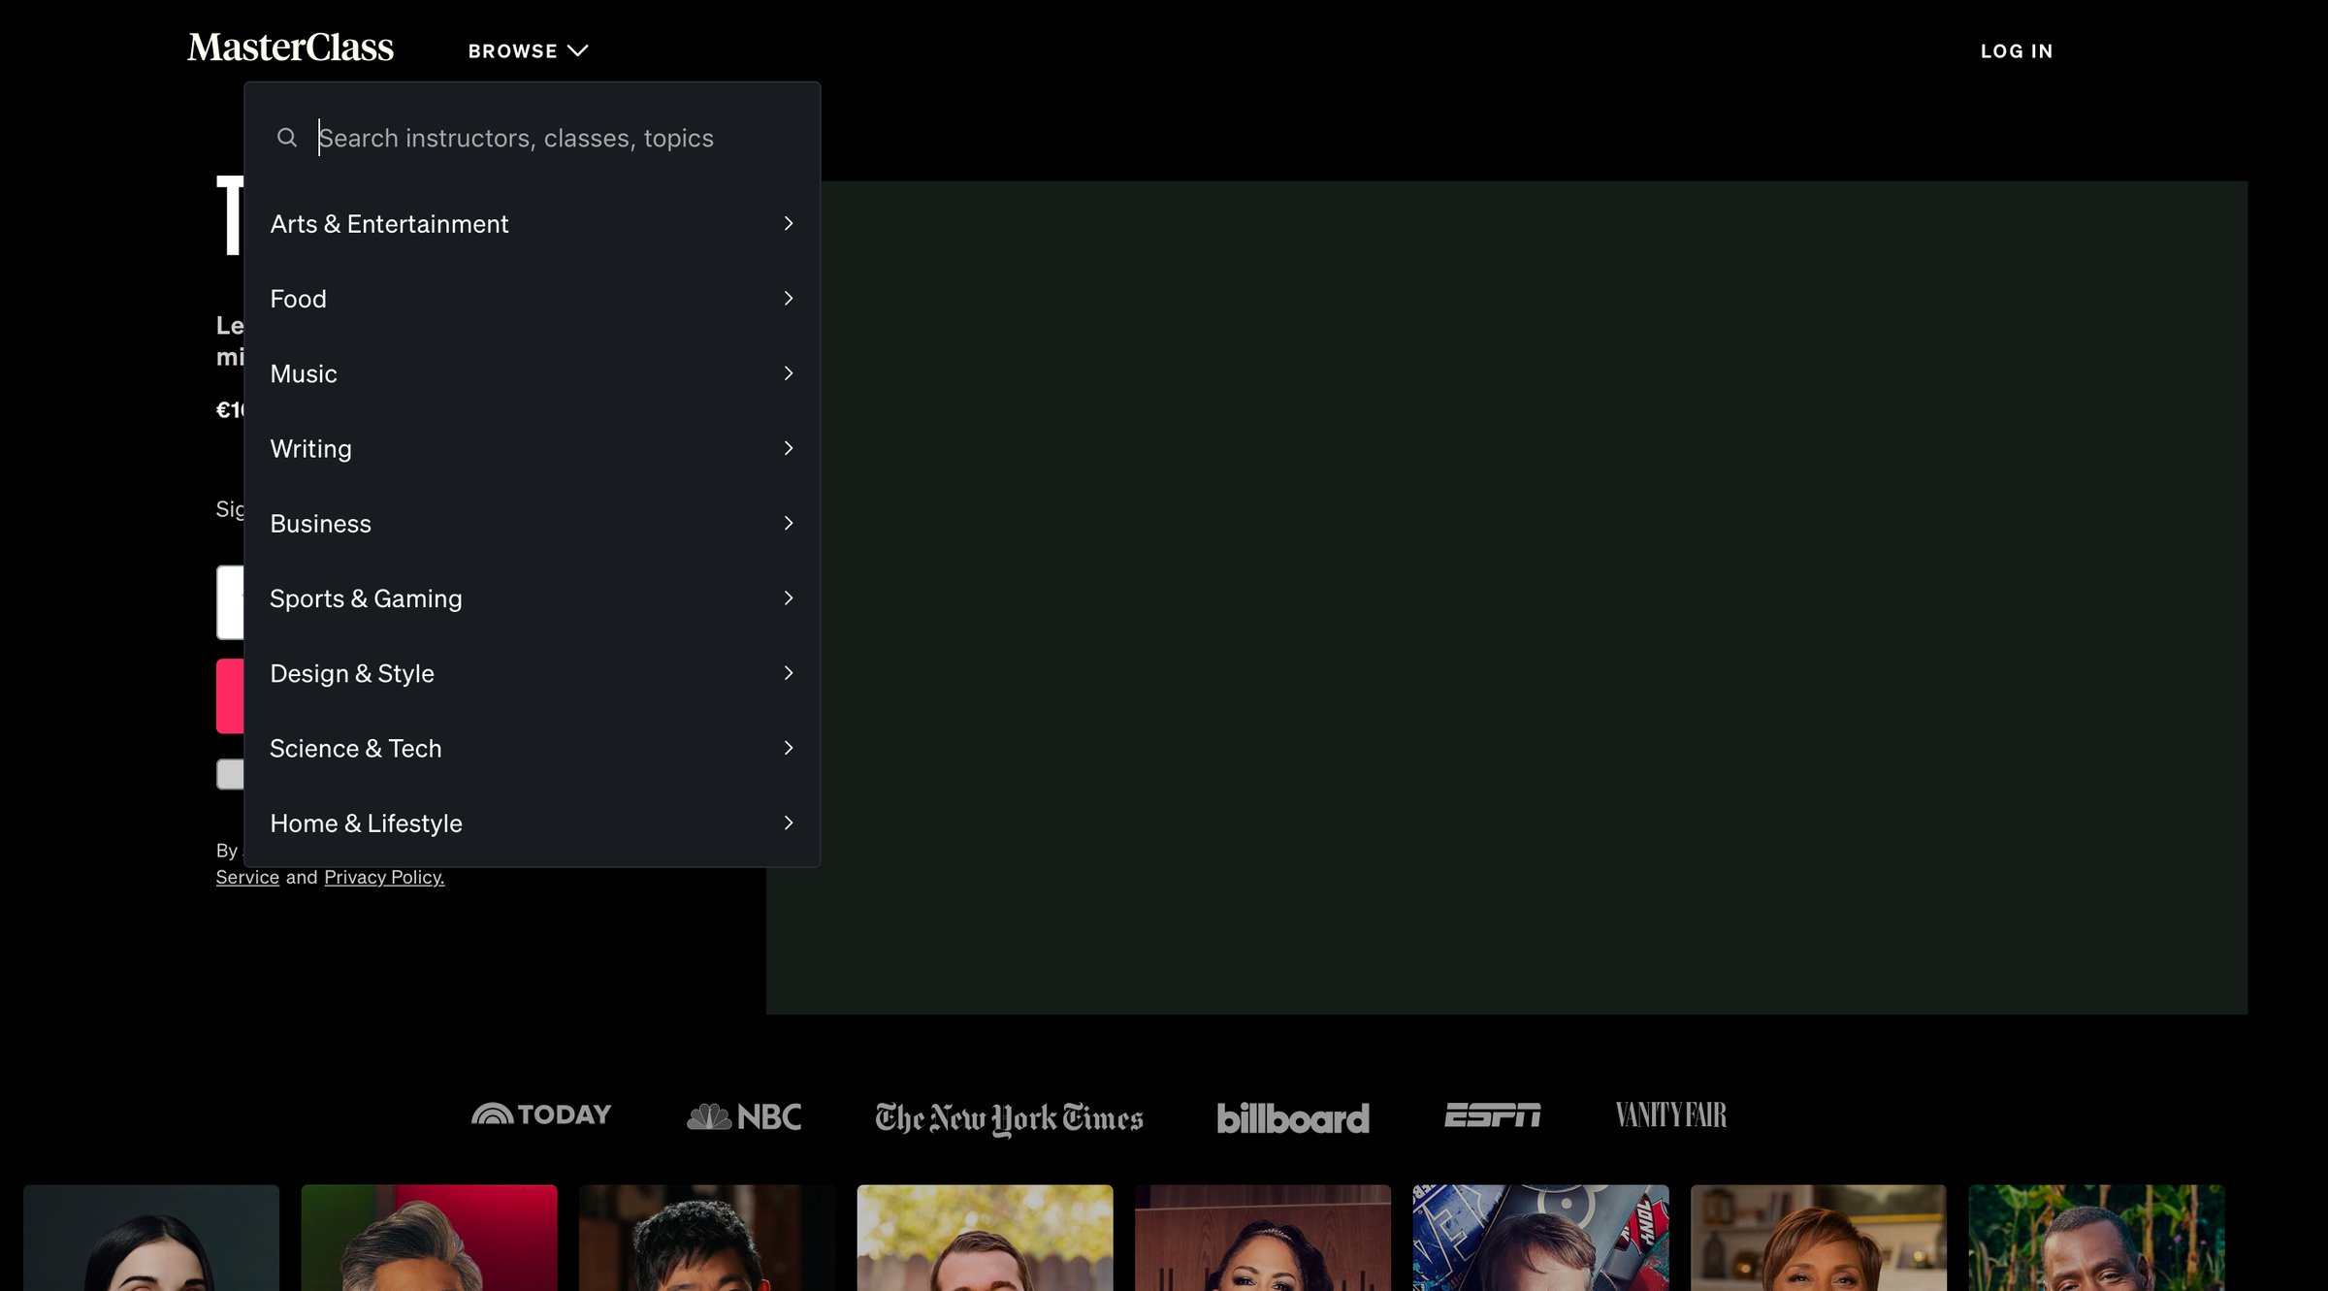2328x1291 pixels.
Task: Click the NBC logo
Action: point(744,1116)
